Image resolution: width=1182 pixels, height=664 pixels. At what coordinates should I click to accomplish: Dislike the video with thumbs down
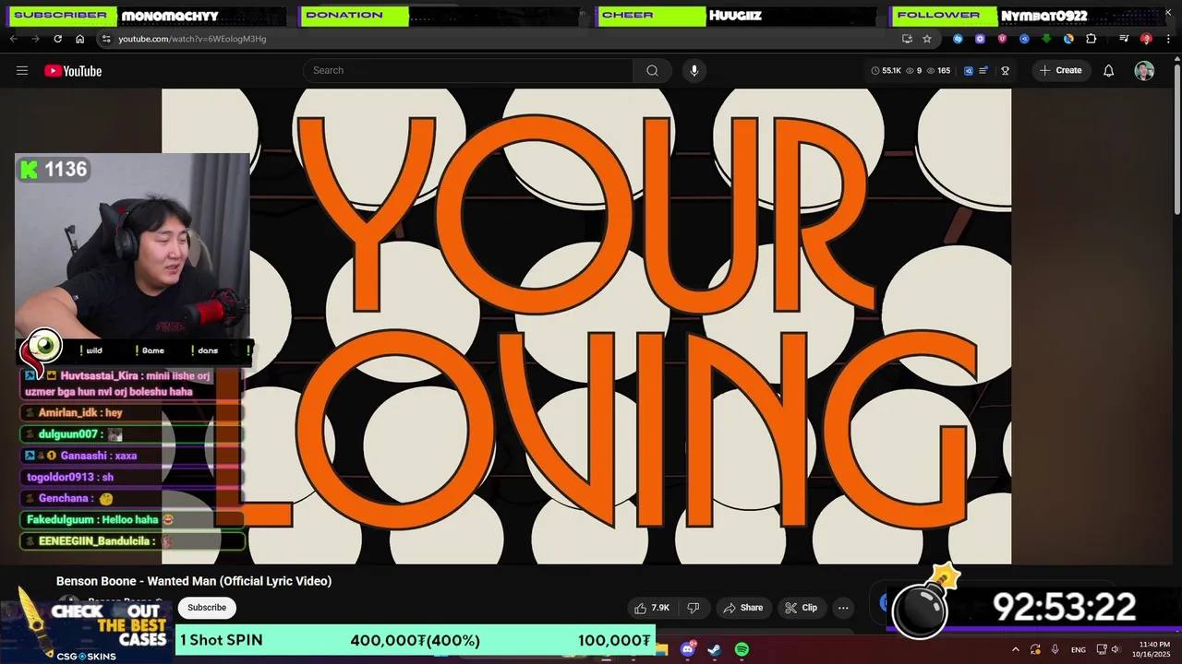tap(694, 608)
